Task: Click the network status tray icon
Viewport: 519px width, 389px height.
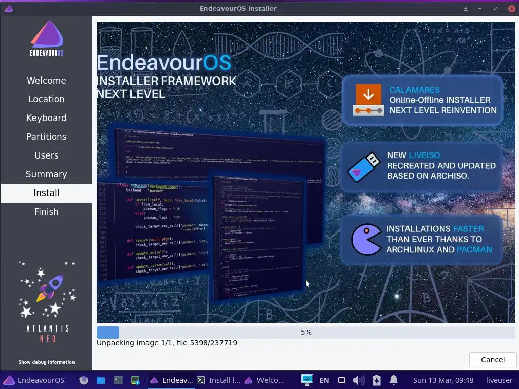Action: coord(307,380)
